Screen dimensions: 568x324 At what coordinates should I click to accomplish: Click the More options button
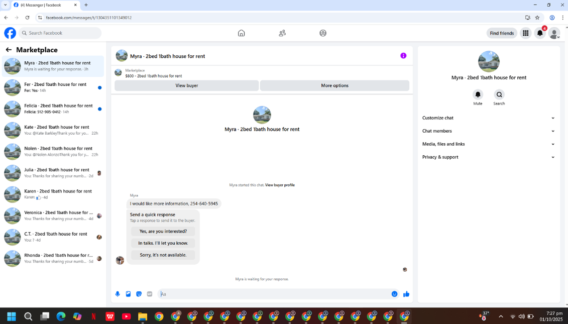coord(334,85)
